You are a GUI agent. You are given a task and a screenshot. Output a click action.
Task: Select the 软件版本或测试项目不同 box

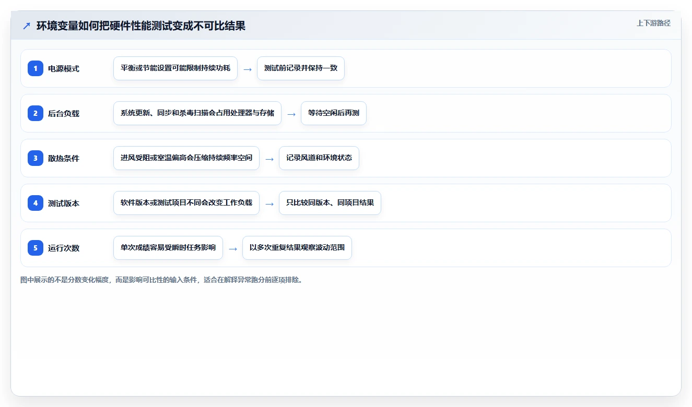(x=186, y=203)
